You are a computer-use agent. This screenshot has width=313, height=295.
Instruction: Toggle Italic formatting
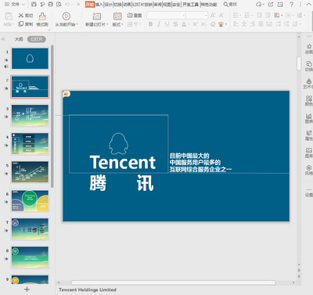pyautogui.click(x=159, y=24)
